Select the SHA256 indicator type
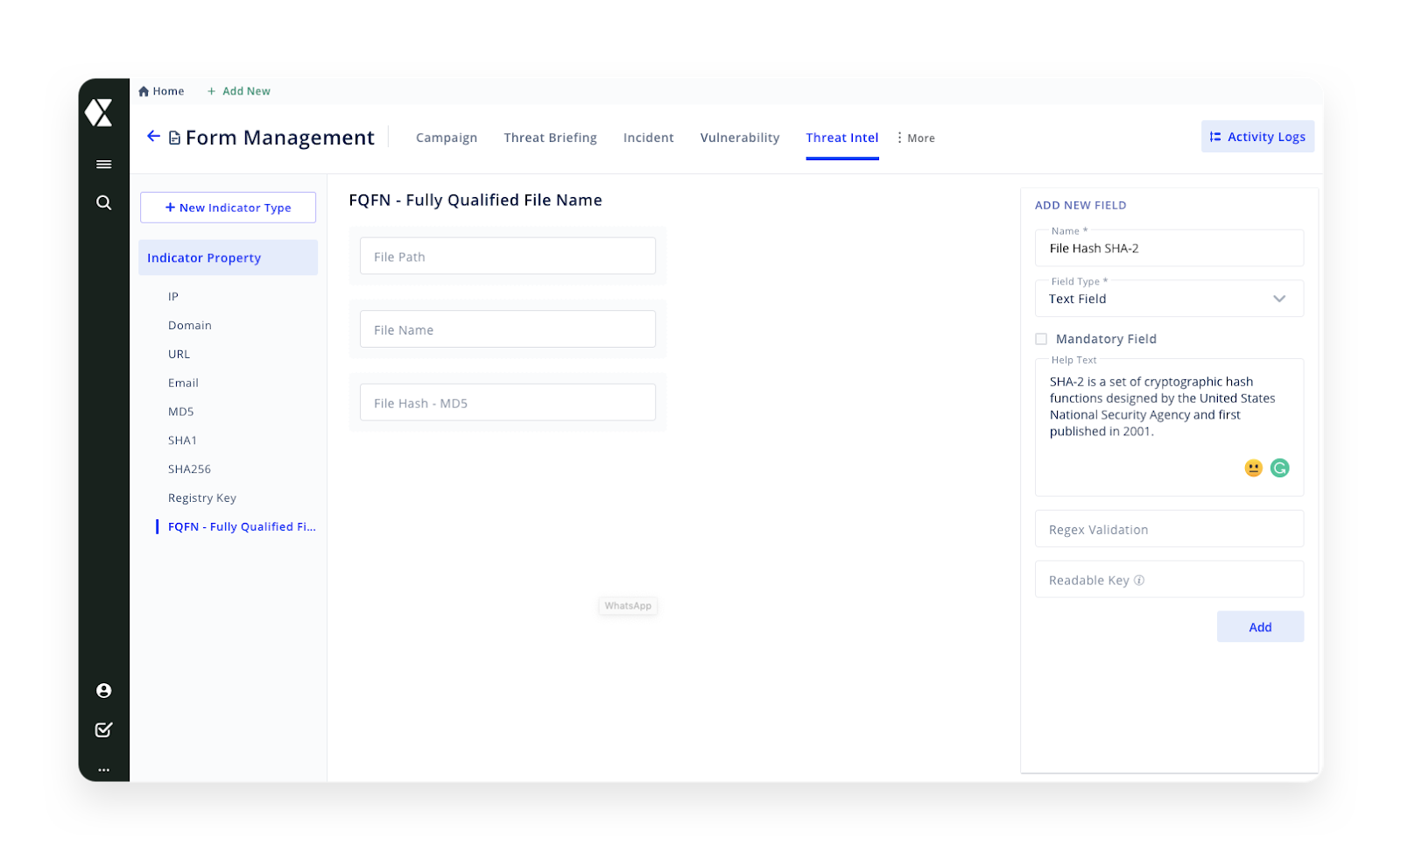 (189, 469)
